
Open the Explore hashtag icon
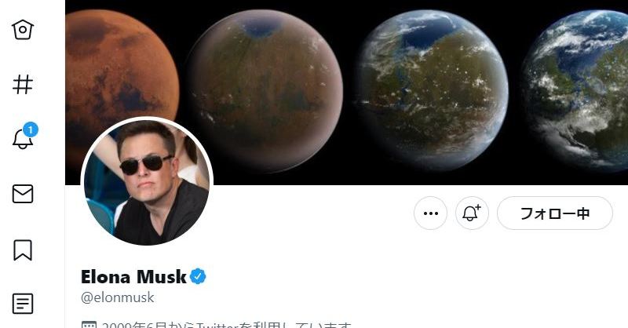tap(23, 85)
